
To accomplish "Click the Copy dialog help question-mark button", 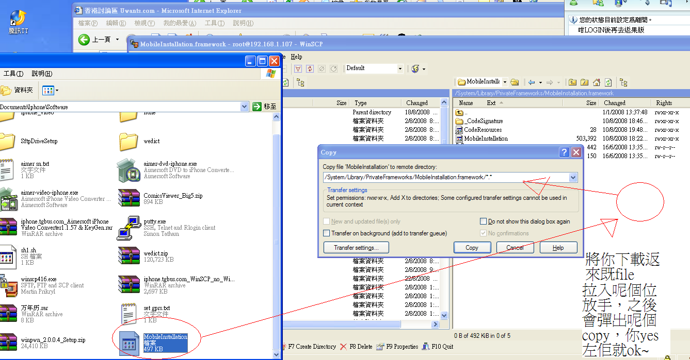I will pyautogui.click(x=564, y=152).
